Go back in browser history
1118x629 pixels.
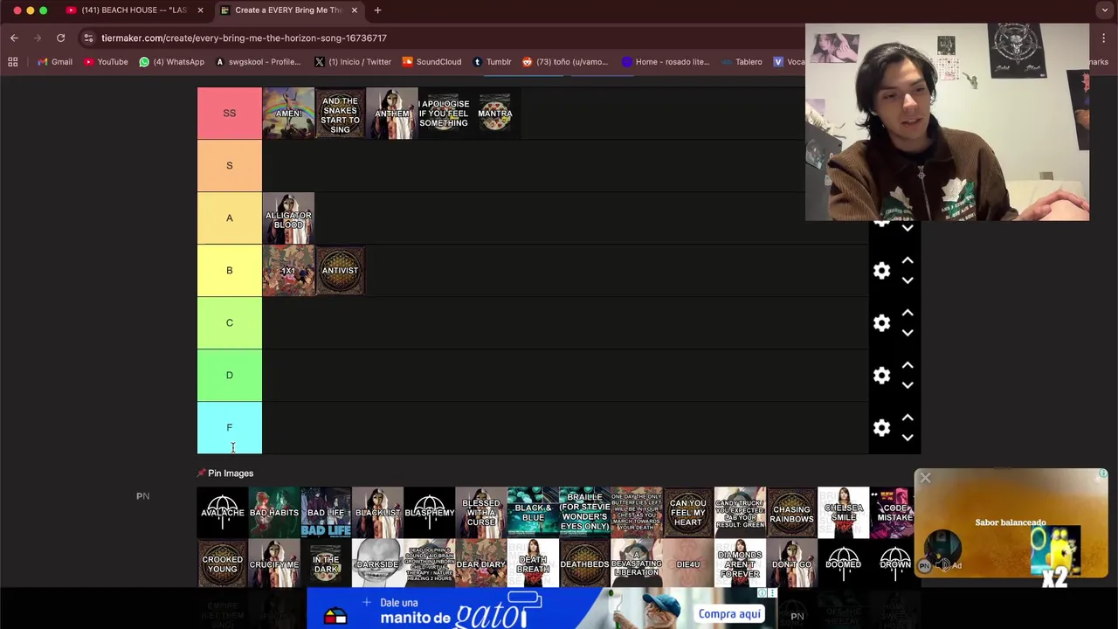click(14, 38)
